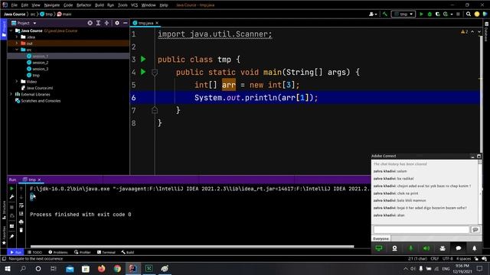The width and height of the screenshot is (490, 275).
Task: Toggle the microphone in Adobe Connect
Action: [x=410, y=248]
